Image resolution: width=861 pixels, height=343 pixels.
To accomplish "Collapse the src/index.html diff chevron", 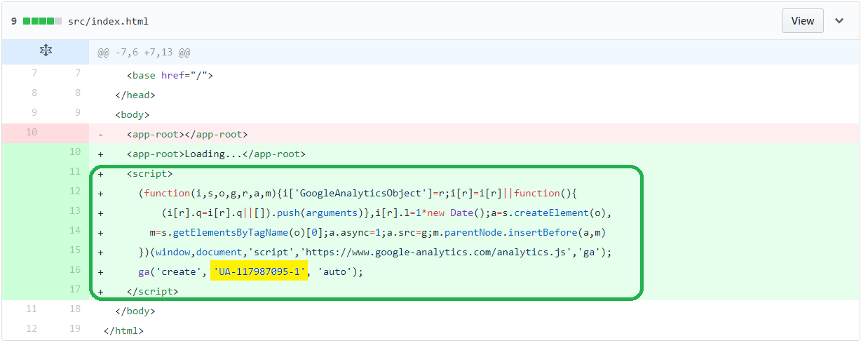I will [x=839, y=21].
